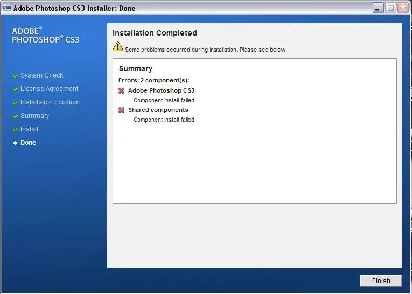
Task: Select the Installation Location step
Action: click(x=50, y=102)
